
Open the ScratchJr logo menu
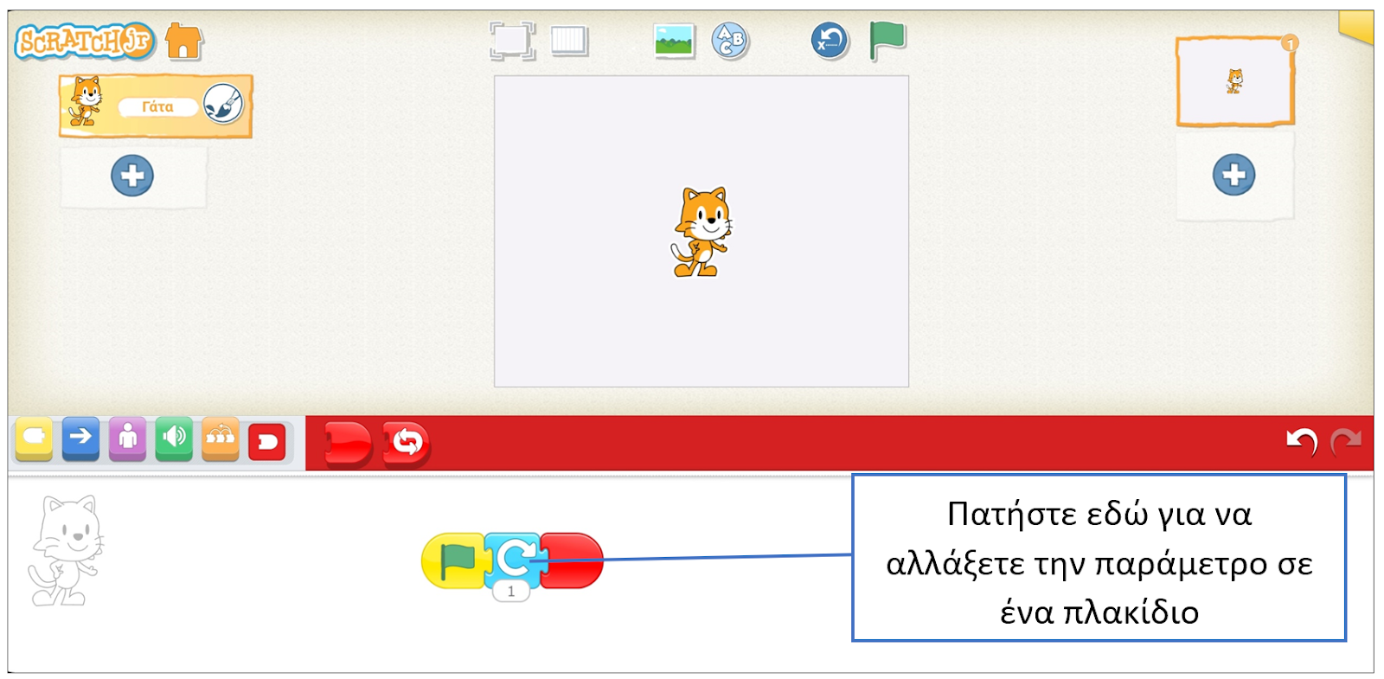click(x=84, y=41)
